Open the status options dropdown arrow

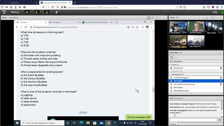(x=60, y=12)
